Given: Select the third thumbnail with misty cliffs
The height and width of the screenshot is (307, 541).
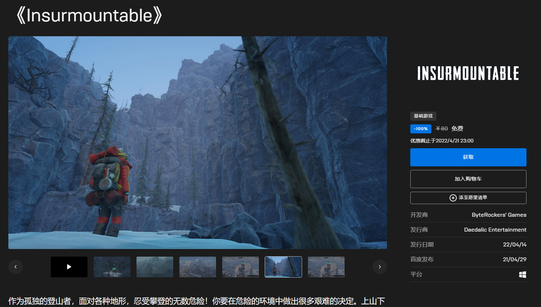Looking at the screenshot, I should (155, 267).
